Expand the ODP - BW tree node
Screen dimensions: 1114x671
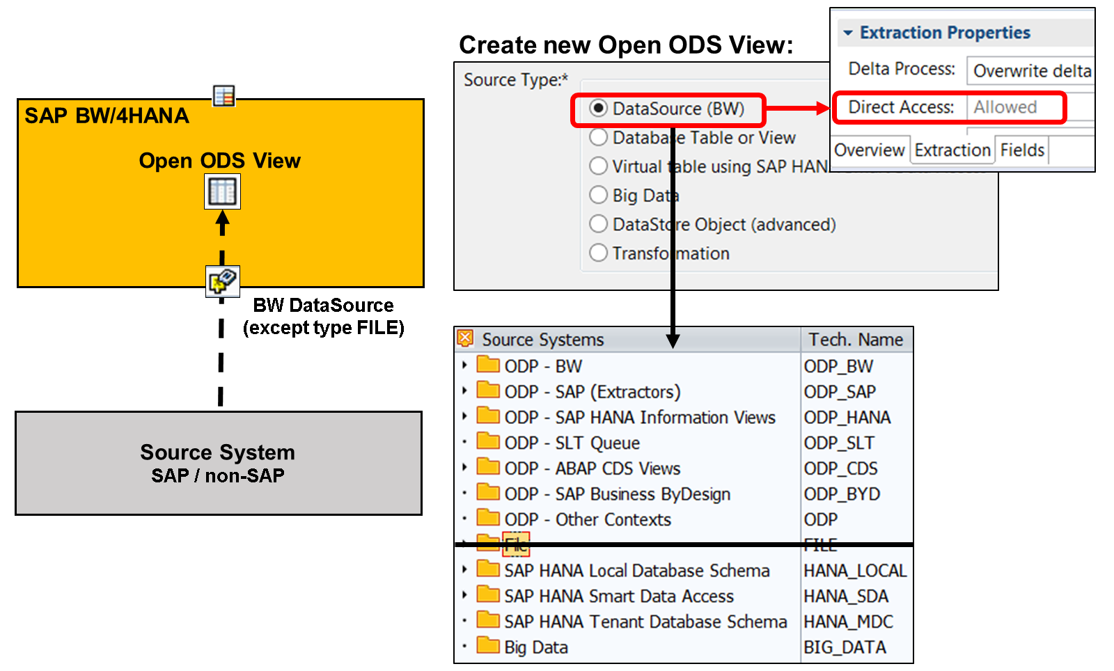click(x=464, y=365)
